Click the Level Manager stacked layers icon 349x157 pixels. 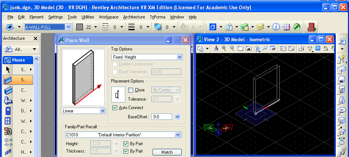pos(244,27)
